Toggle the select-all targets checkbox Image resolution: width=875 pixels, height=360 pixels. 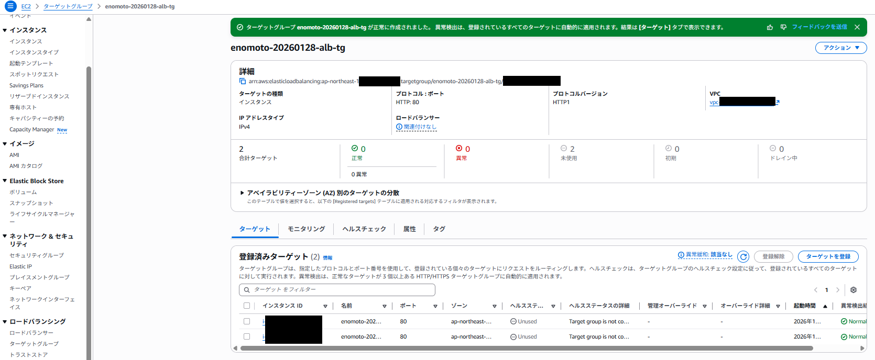247,306
